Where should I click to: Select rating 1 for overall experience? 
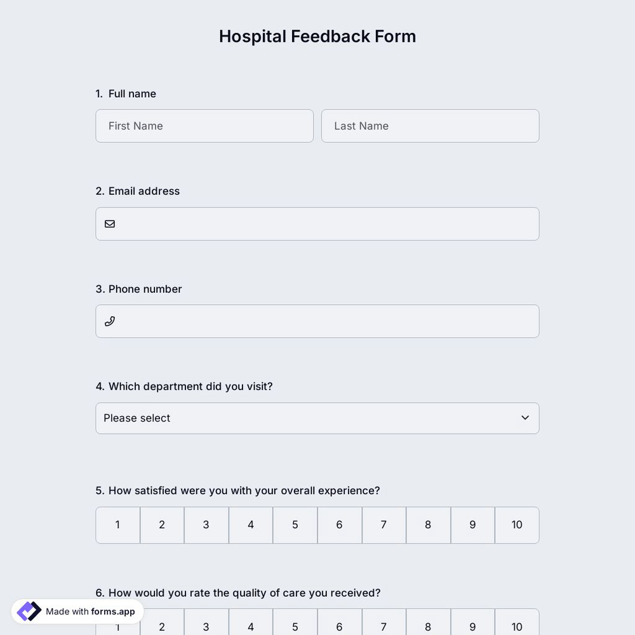click(x=117, y=525)
